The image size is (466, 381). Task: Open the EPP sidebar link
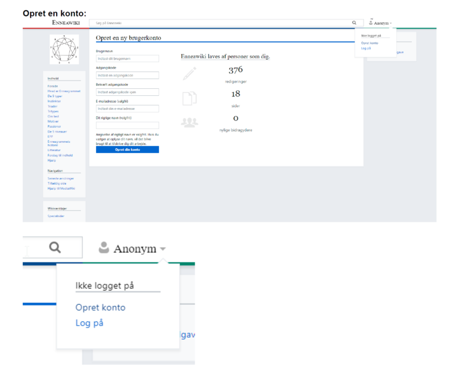[50, 137]
